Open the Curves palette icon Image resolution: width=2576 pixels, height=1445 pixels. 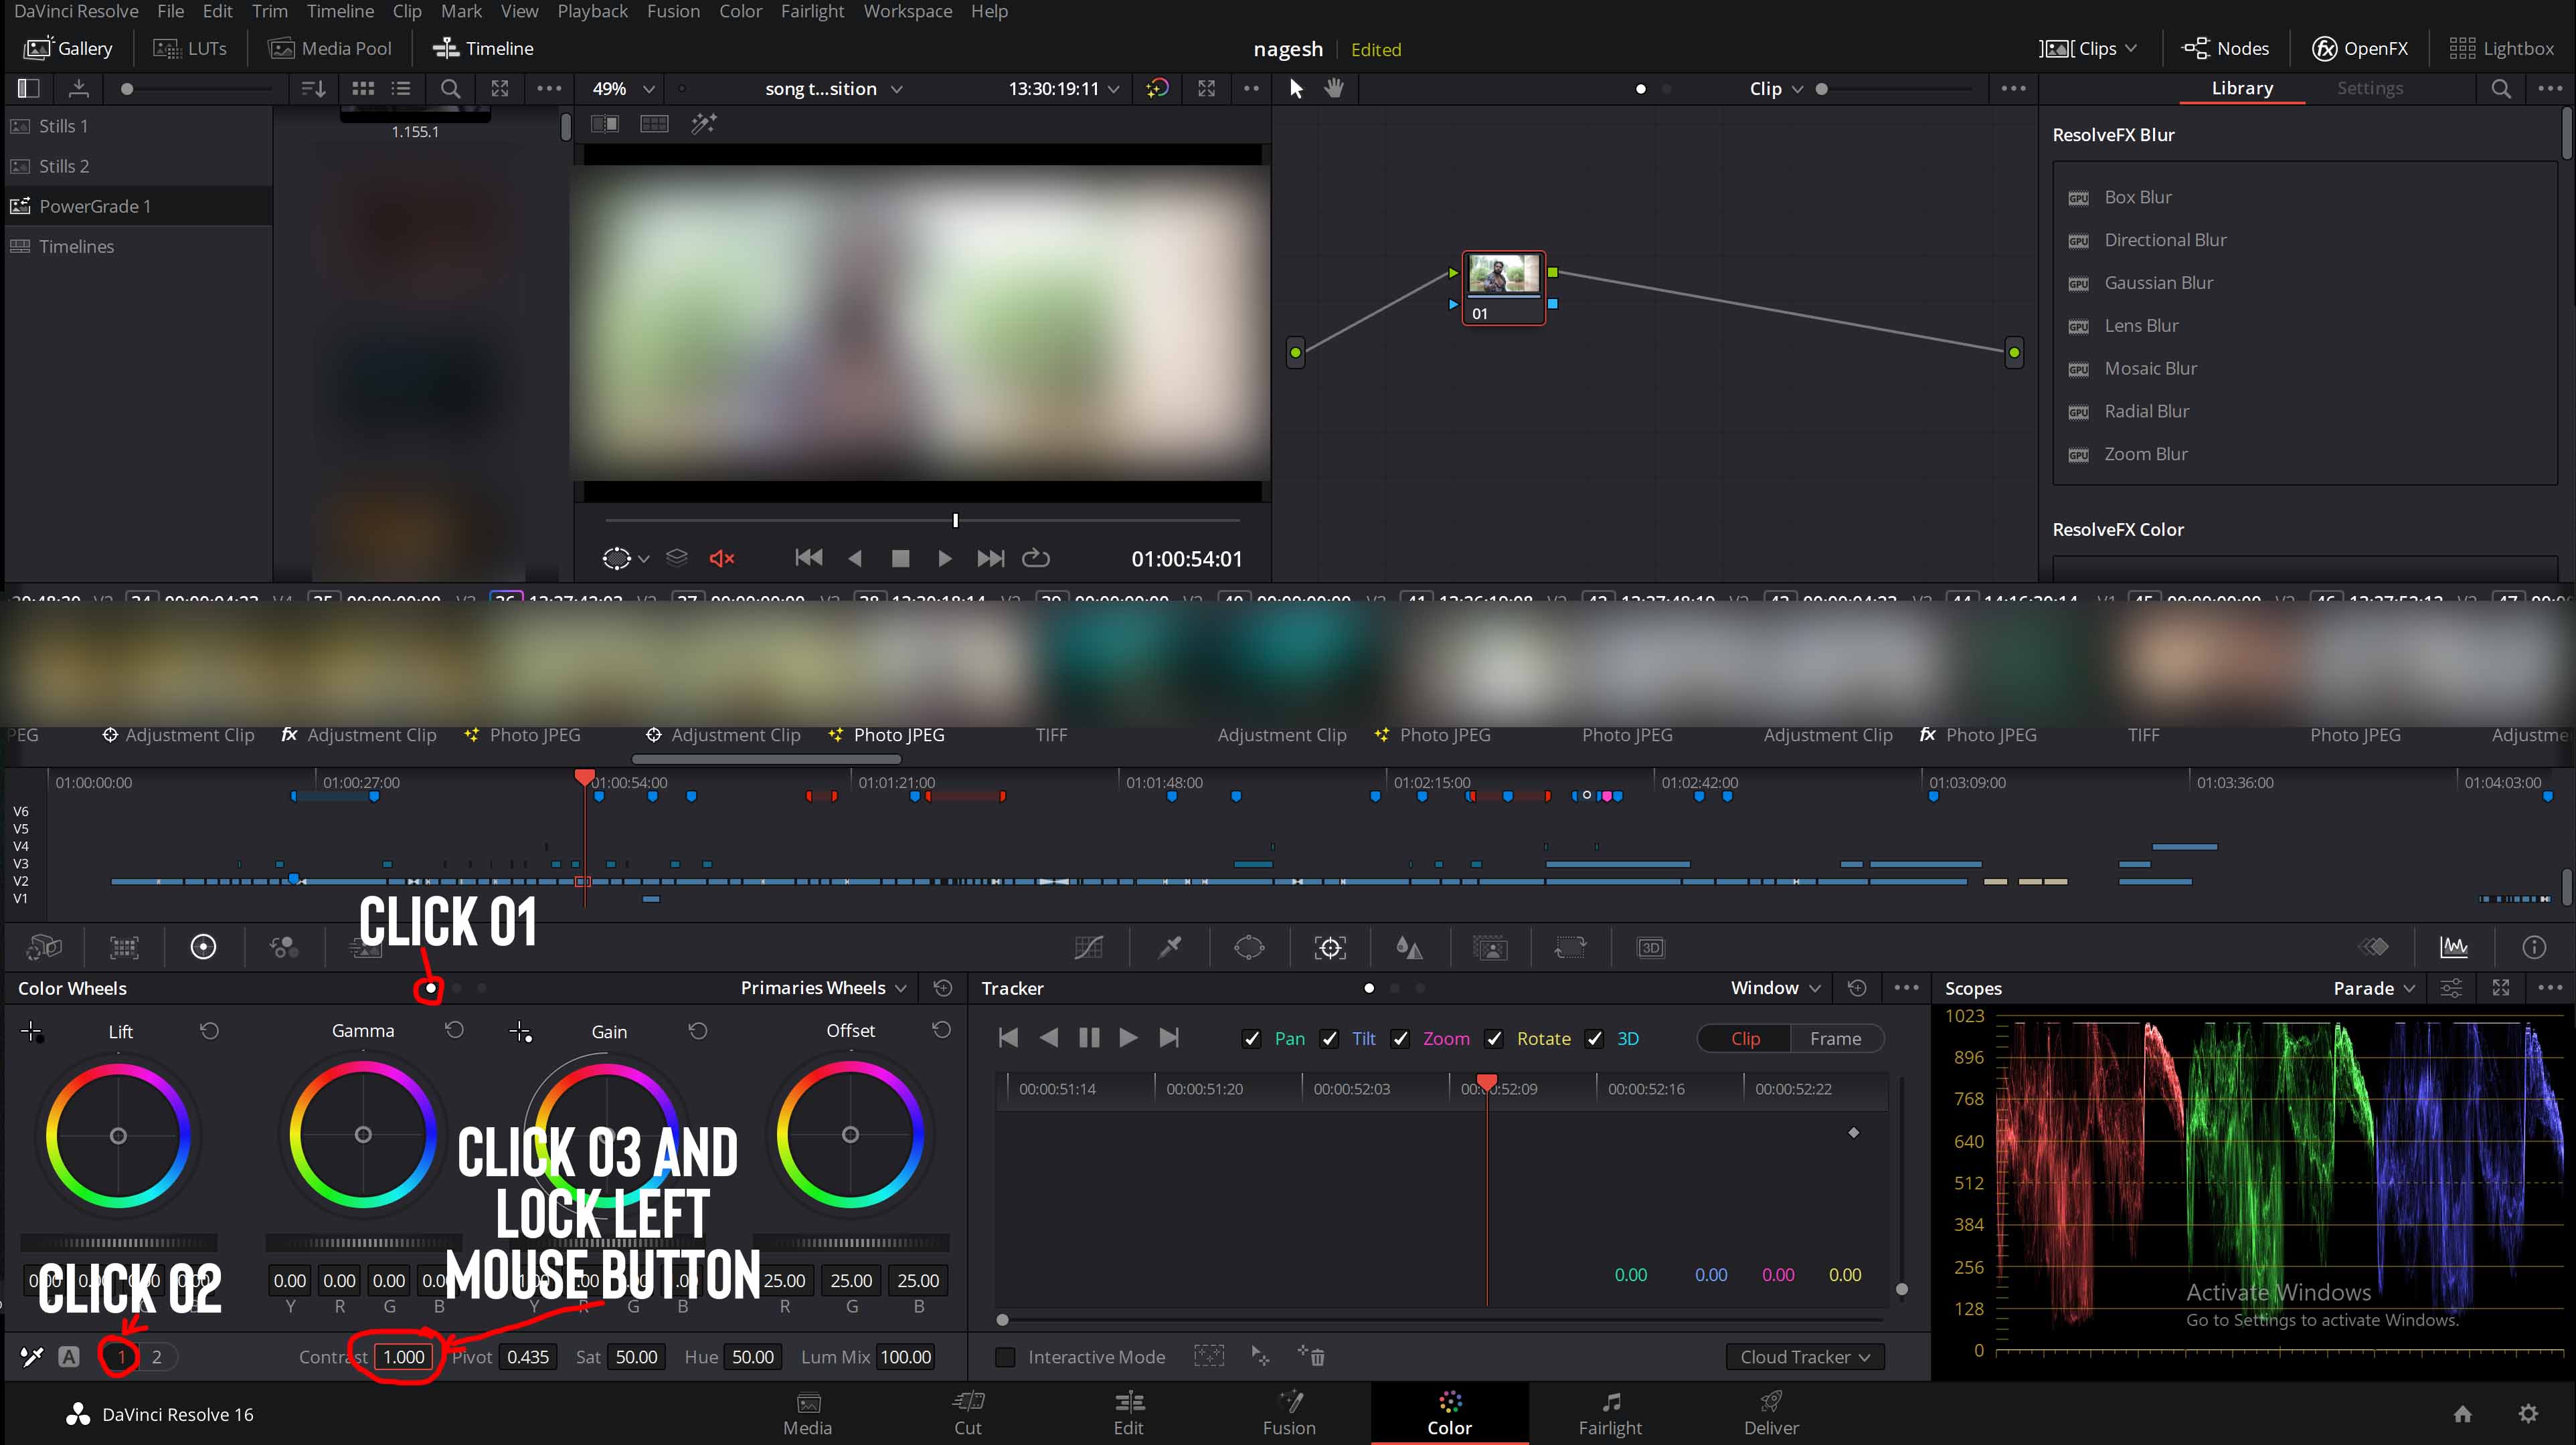[x=1088, y=947]
